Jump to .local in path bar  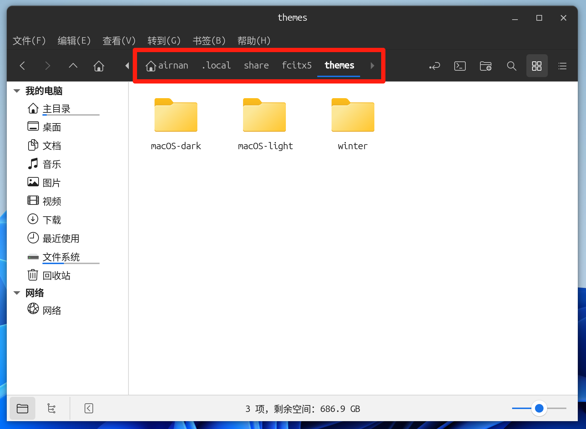tap(216, 66)
